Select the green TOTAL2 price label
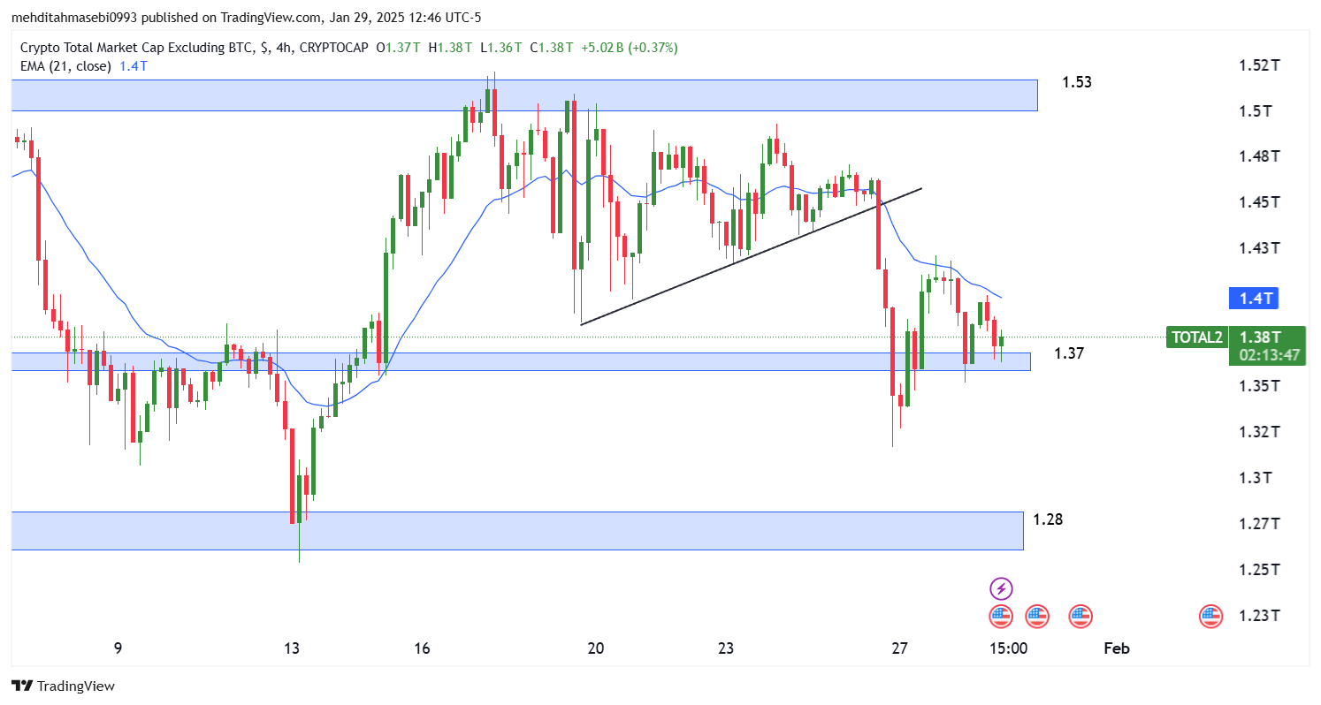This screenshot has height=705, width=1321. (1196, 337)
